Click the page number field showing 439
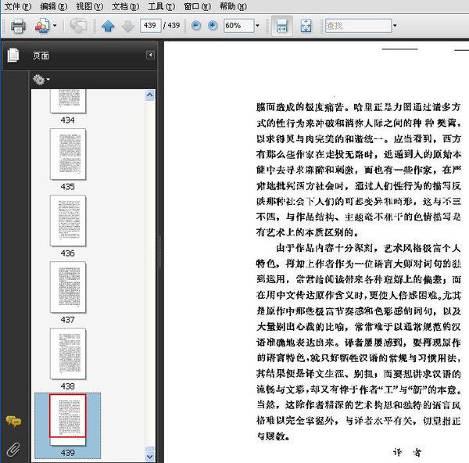This screenshot has width=469, height=463. pyautogui.click(x=150, y=26)
